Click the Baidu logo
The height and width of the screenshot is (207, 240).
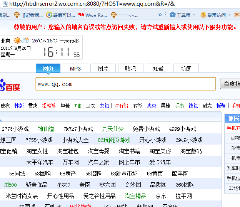pyautogui.click(x=10, y=85)
